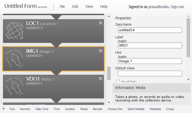
Task: Add a Text question
Action: pyautogui.click(x=12, y=109)
